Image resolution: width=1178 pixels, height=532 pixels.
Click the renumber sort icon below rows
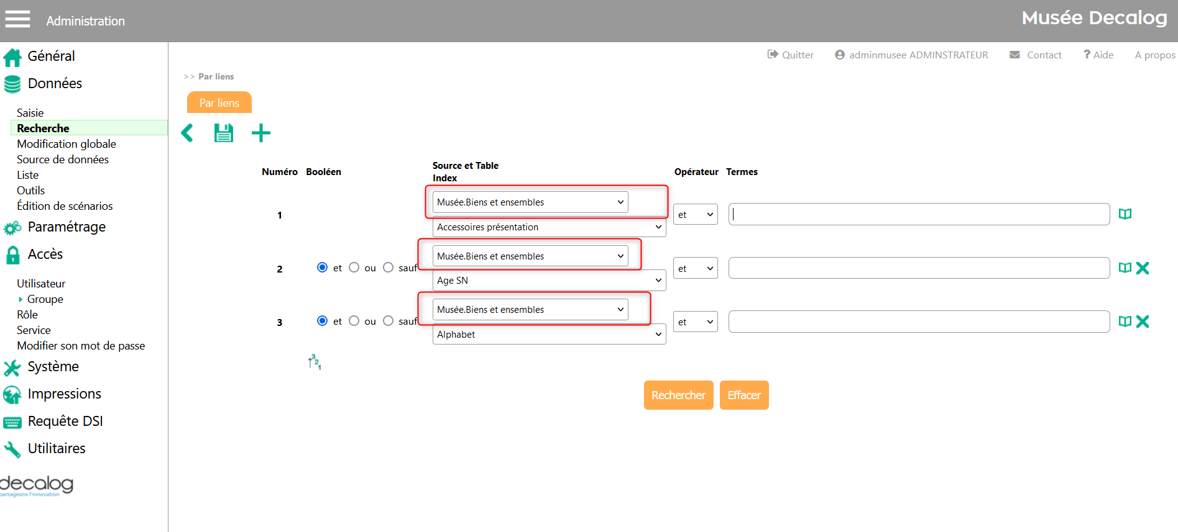[x=315, y=362]
